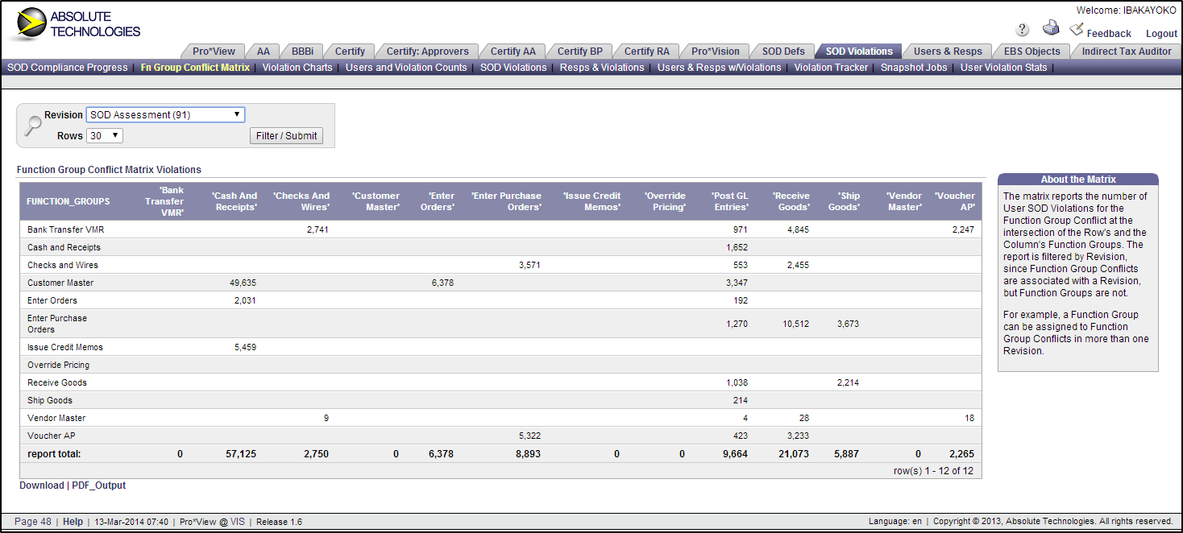Screen dimensions: 1183x533
Task: Click the Absolute Technologies logo
Action: click(x=77, y=24)
